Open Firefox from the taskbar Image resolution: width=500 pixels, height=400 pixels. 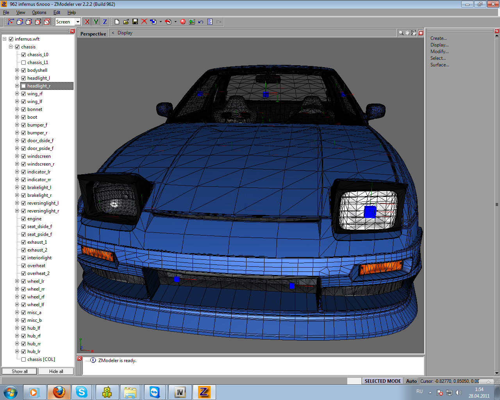(59, 392)
